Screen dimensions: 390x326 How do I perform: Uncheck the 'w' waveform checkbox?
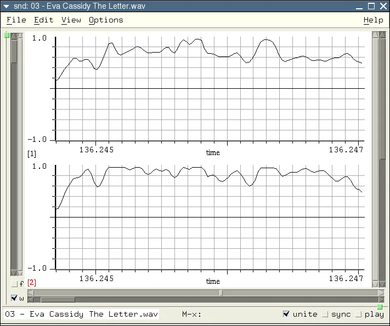pos(14,299)
